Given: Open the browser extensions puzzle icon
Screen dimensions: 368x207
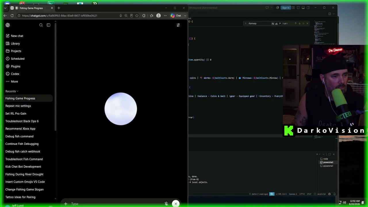Looking at the screenshot, I should pos(144,16).
